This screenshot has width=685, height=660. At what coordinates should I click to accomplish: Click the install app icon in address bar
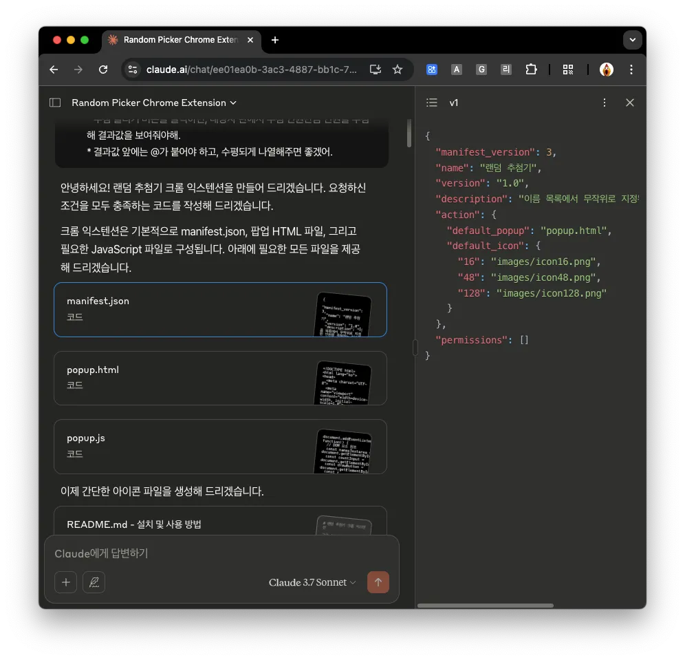(x=376, y=70)
